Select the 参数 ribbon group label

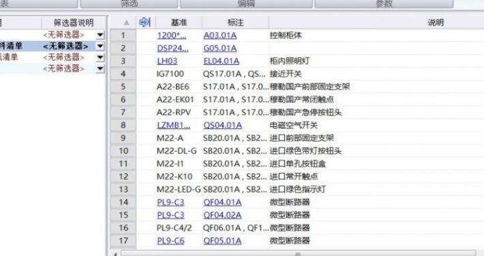click(x=384, y=3)
